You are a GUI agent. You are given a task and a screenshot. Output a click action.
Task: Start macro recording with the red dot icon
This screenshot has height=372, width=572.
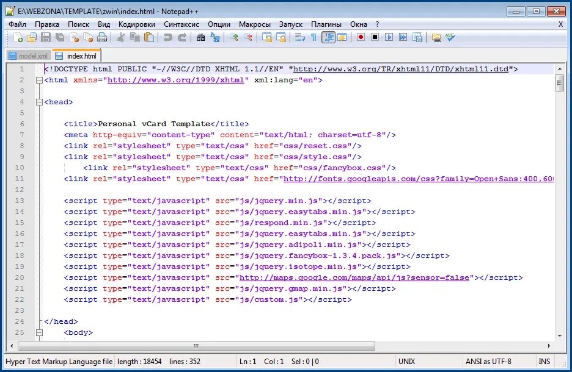(x=361, y=37)
